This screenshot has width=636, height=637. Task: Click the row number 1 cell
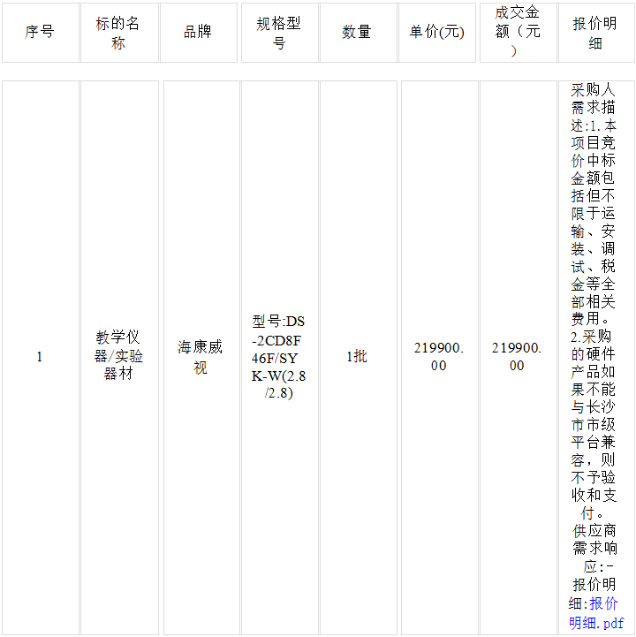point(39,357)
